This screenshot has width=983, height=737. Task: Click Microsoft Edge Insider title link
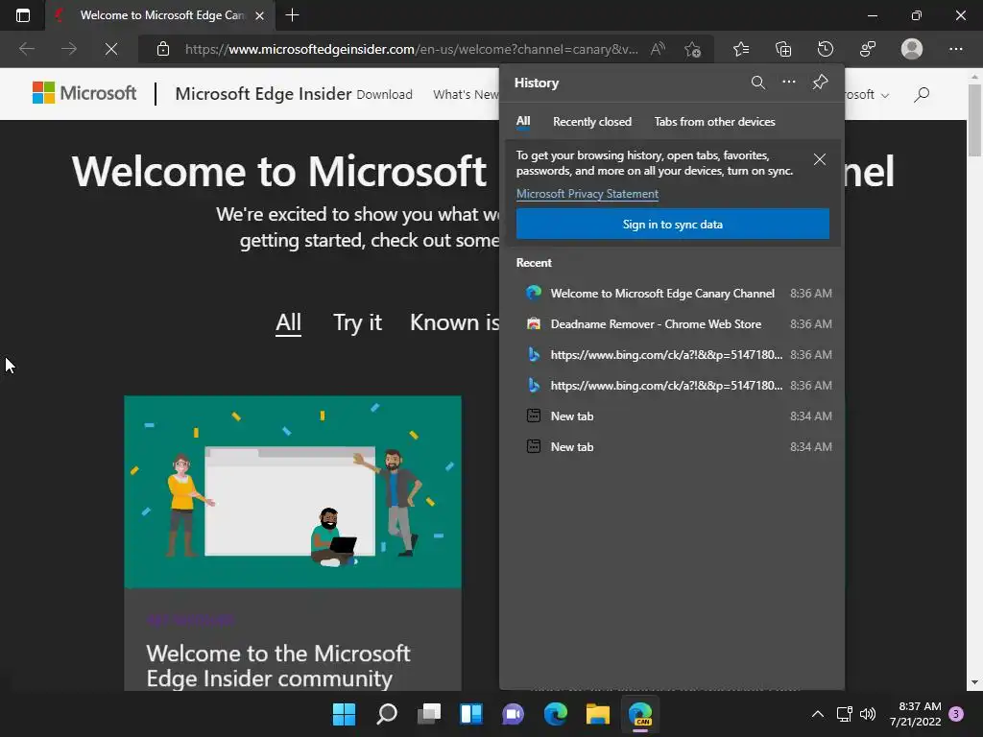(x=263, y=94)
